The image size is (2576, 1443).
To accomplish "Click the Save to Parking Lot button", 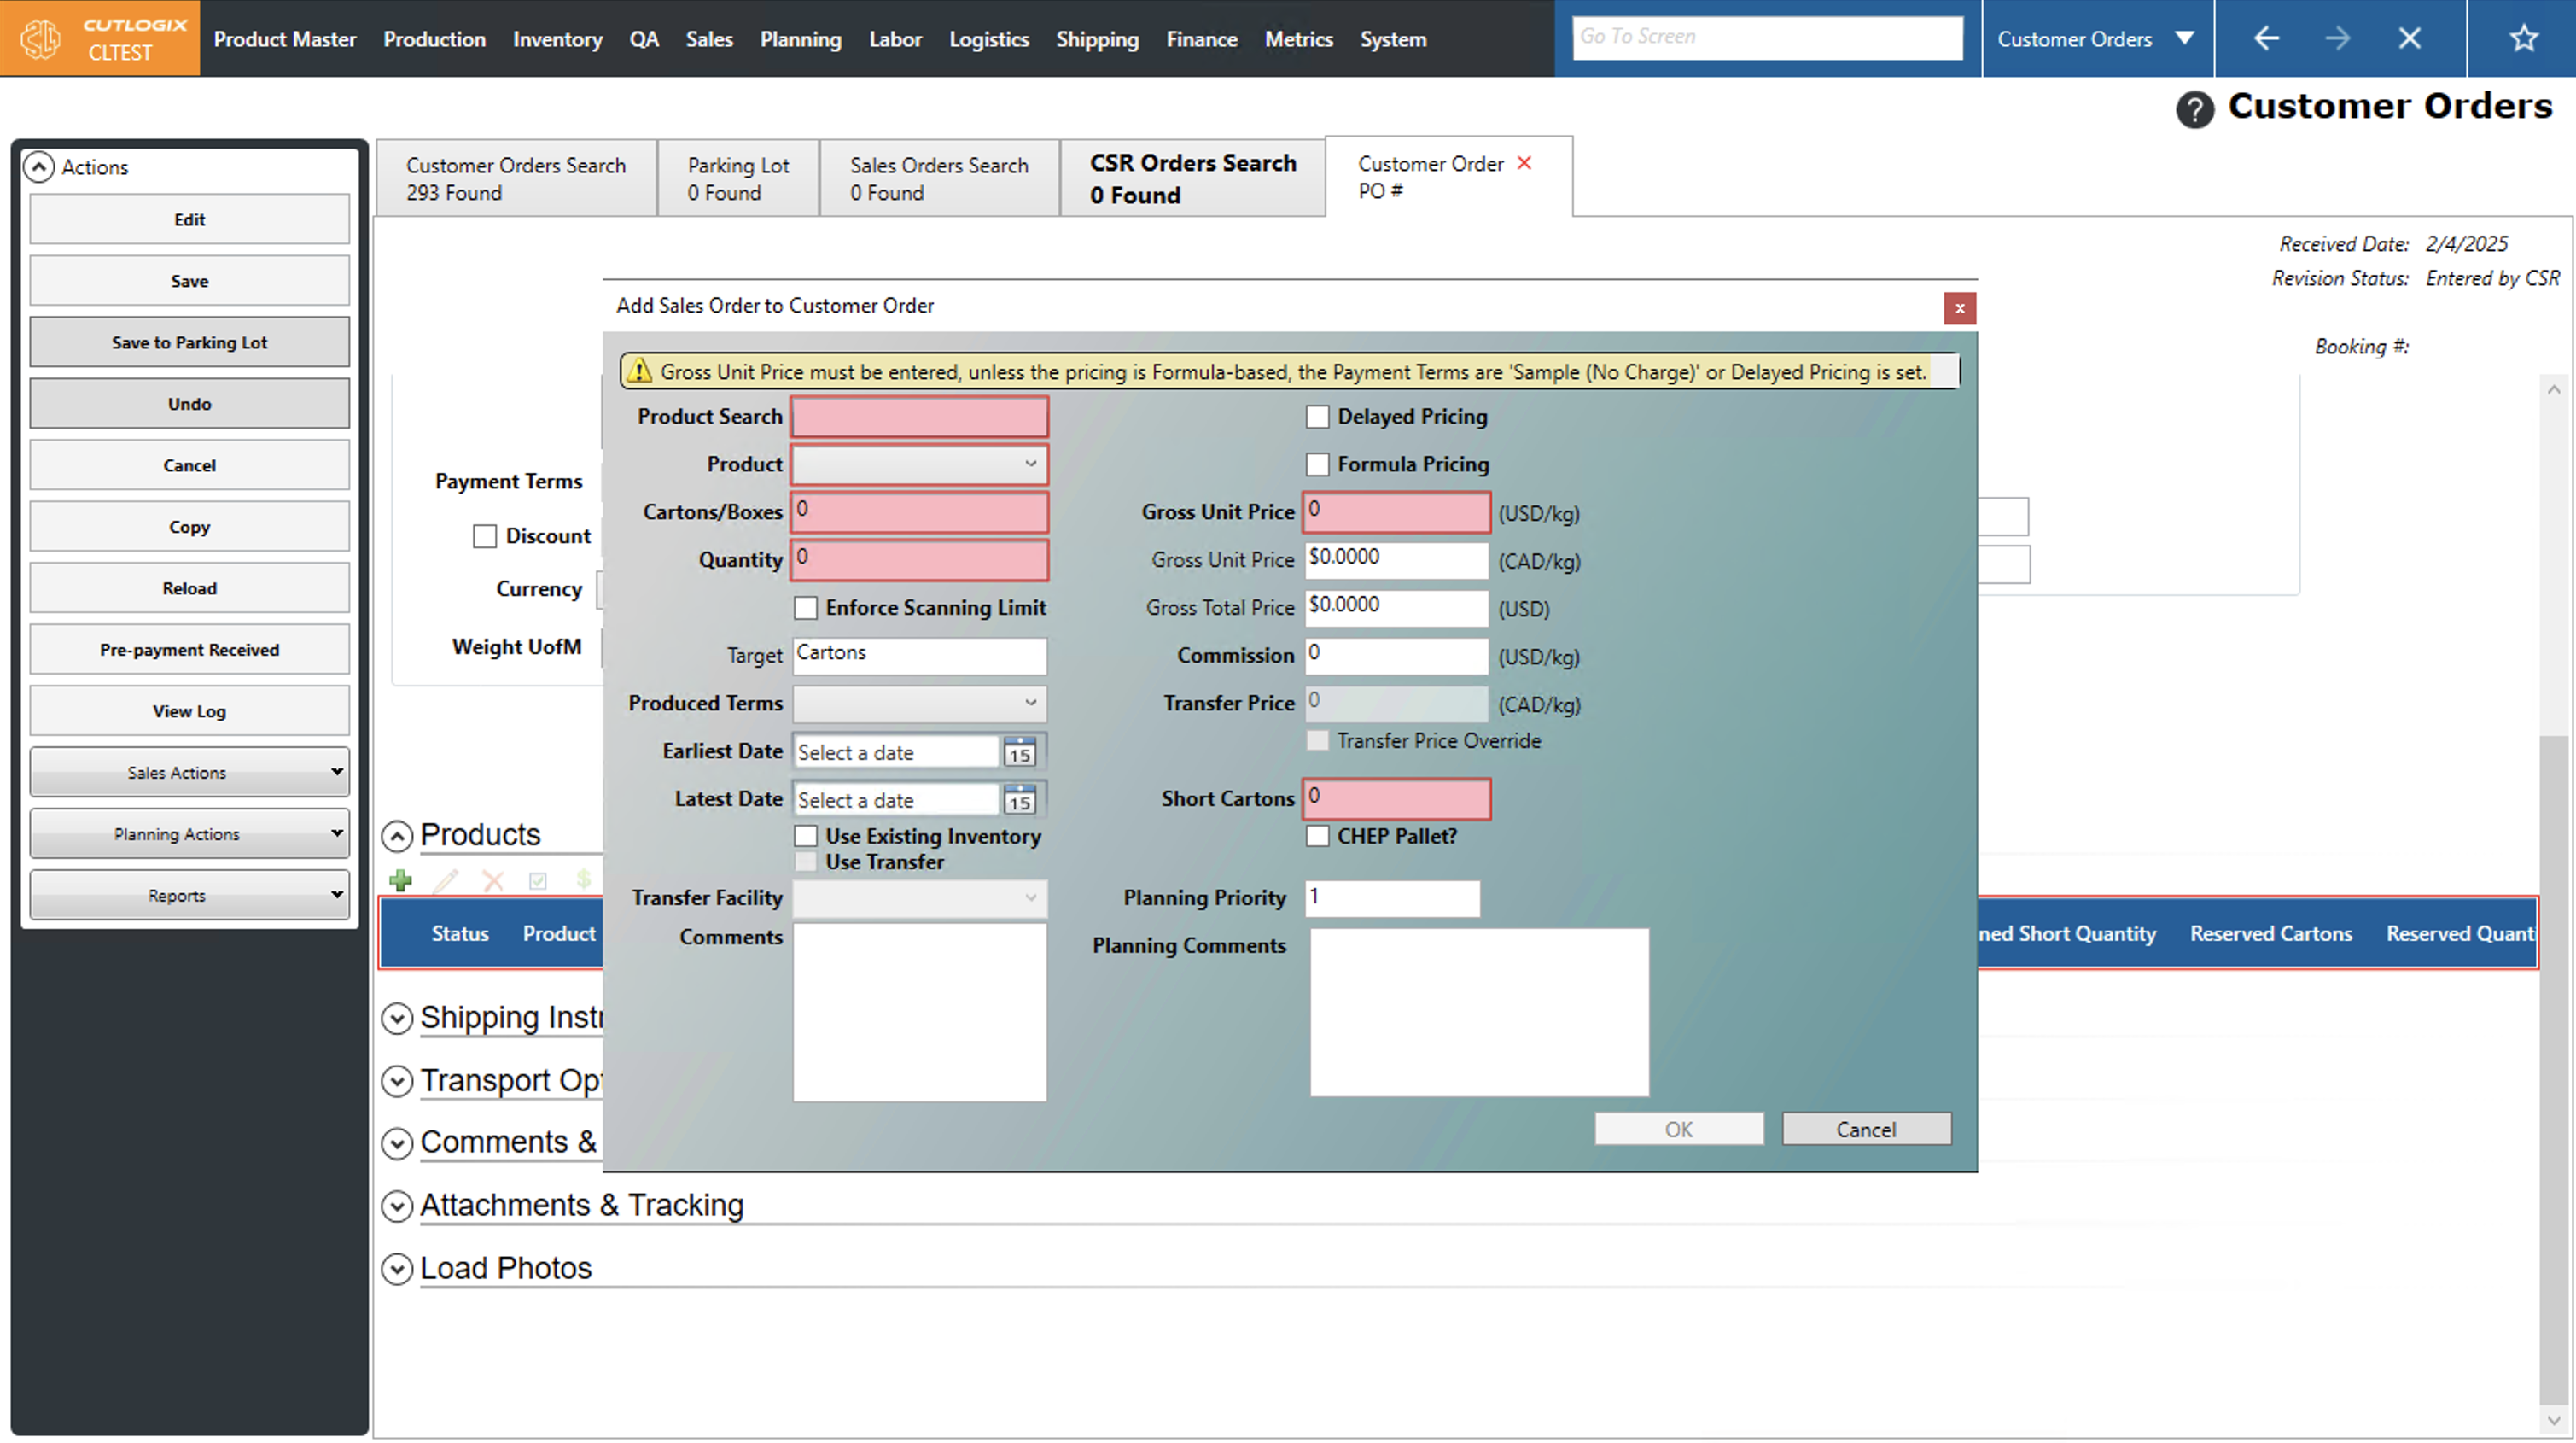I will [x=189, y=342].
